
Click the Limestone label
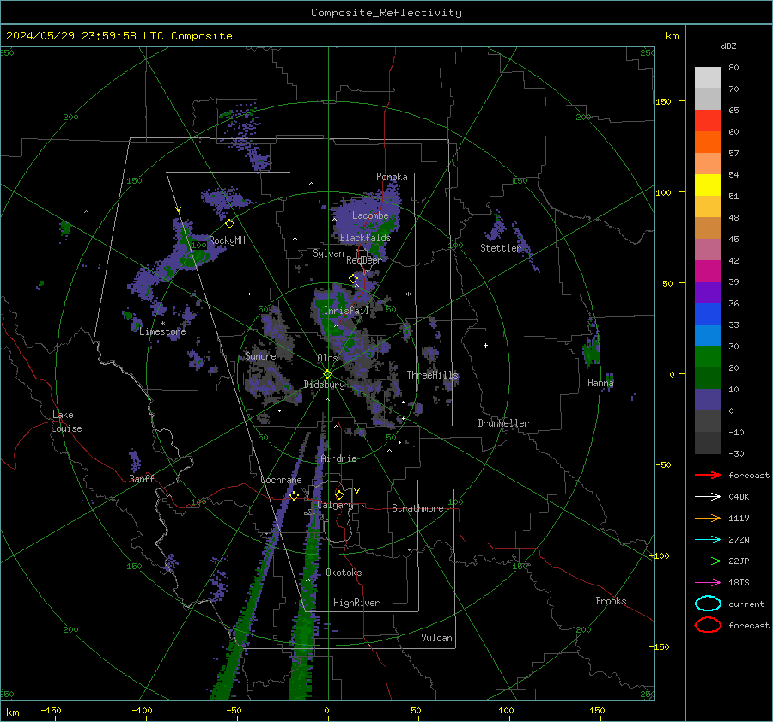(x=162, y=331)
